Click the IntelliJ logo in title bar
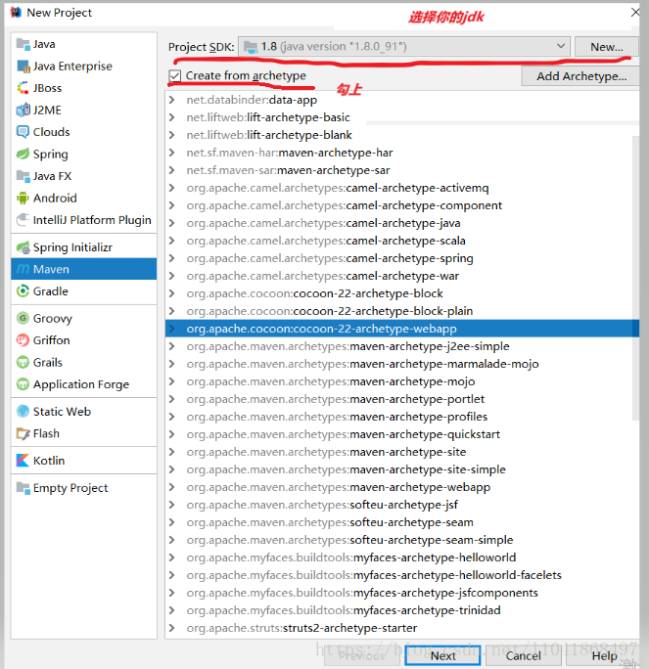This screenshot has height=669, width=649. 16,13
